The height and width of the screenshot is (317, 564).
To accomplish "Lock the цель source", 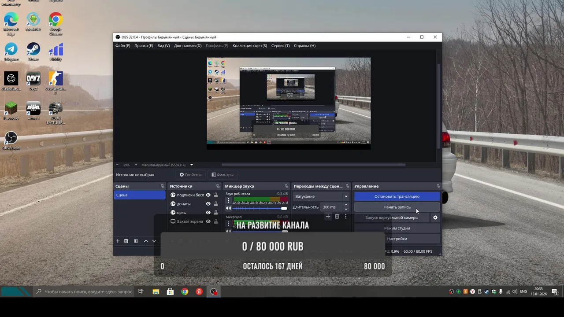I will 216,213.
